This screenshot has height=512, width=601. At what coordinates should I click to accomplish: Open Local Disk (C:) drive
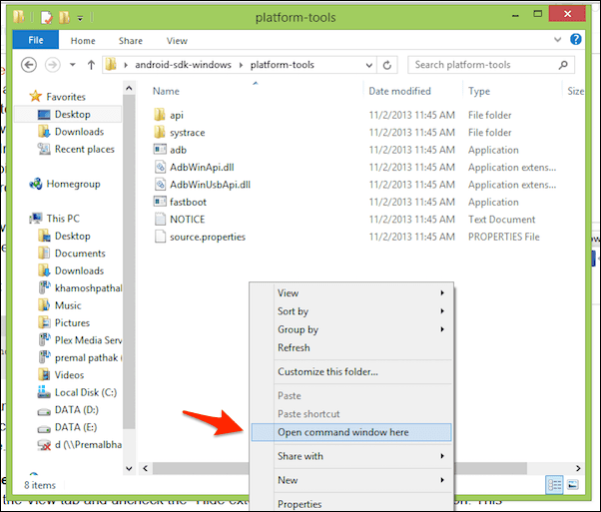click(86, 392)
